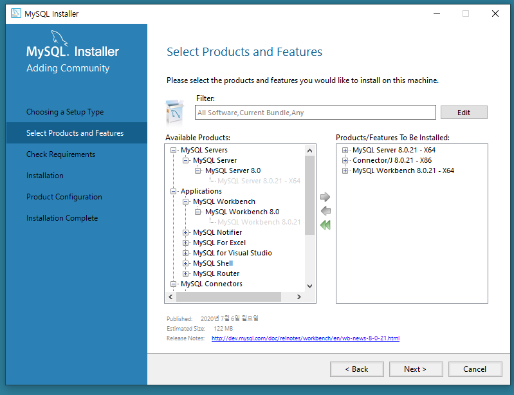Click the Next button
514x395 pixels.
416,369
